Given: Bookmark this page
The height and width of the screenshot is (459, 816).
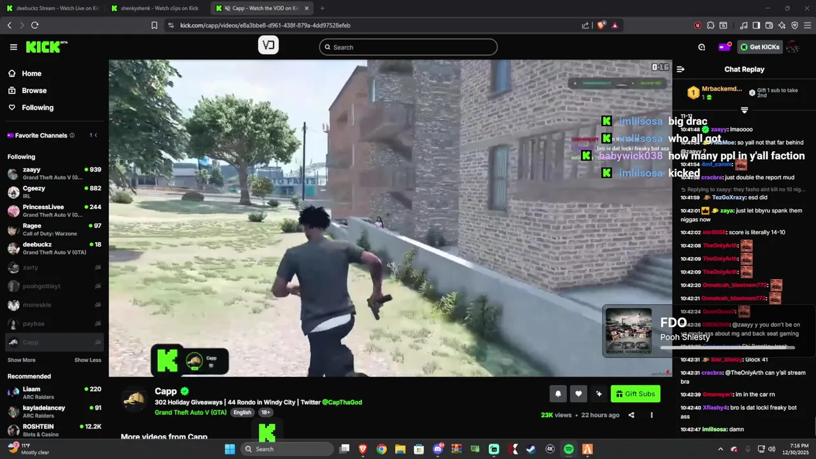Looking at the screenshot, I should 154,25.
